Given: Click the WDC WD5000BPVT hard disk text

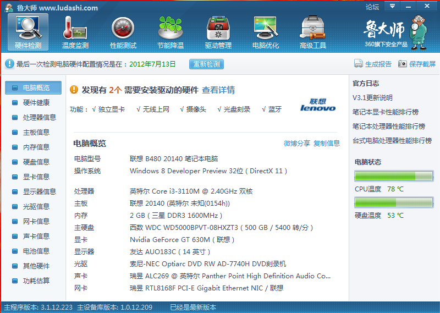Looking at the screenshot, I should pos(222,227).
